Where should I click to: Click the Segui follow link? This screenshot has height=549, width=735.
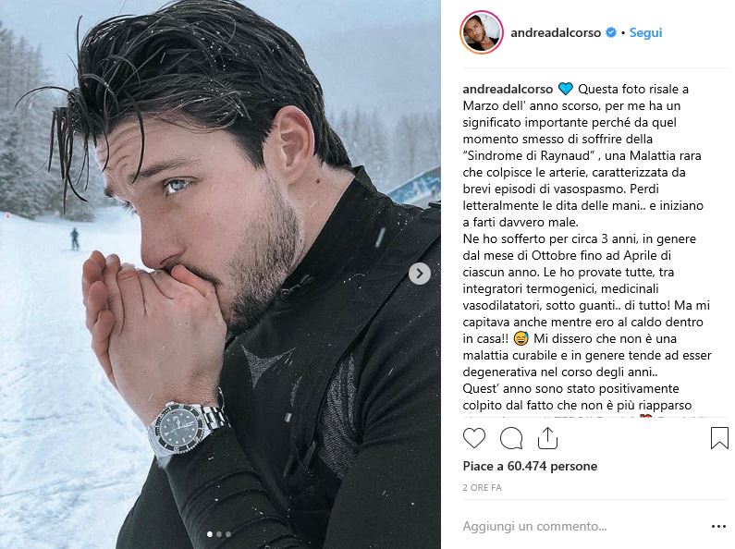[x=646, y=33]
